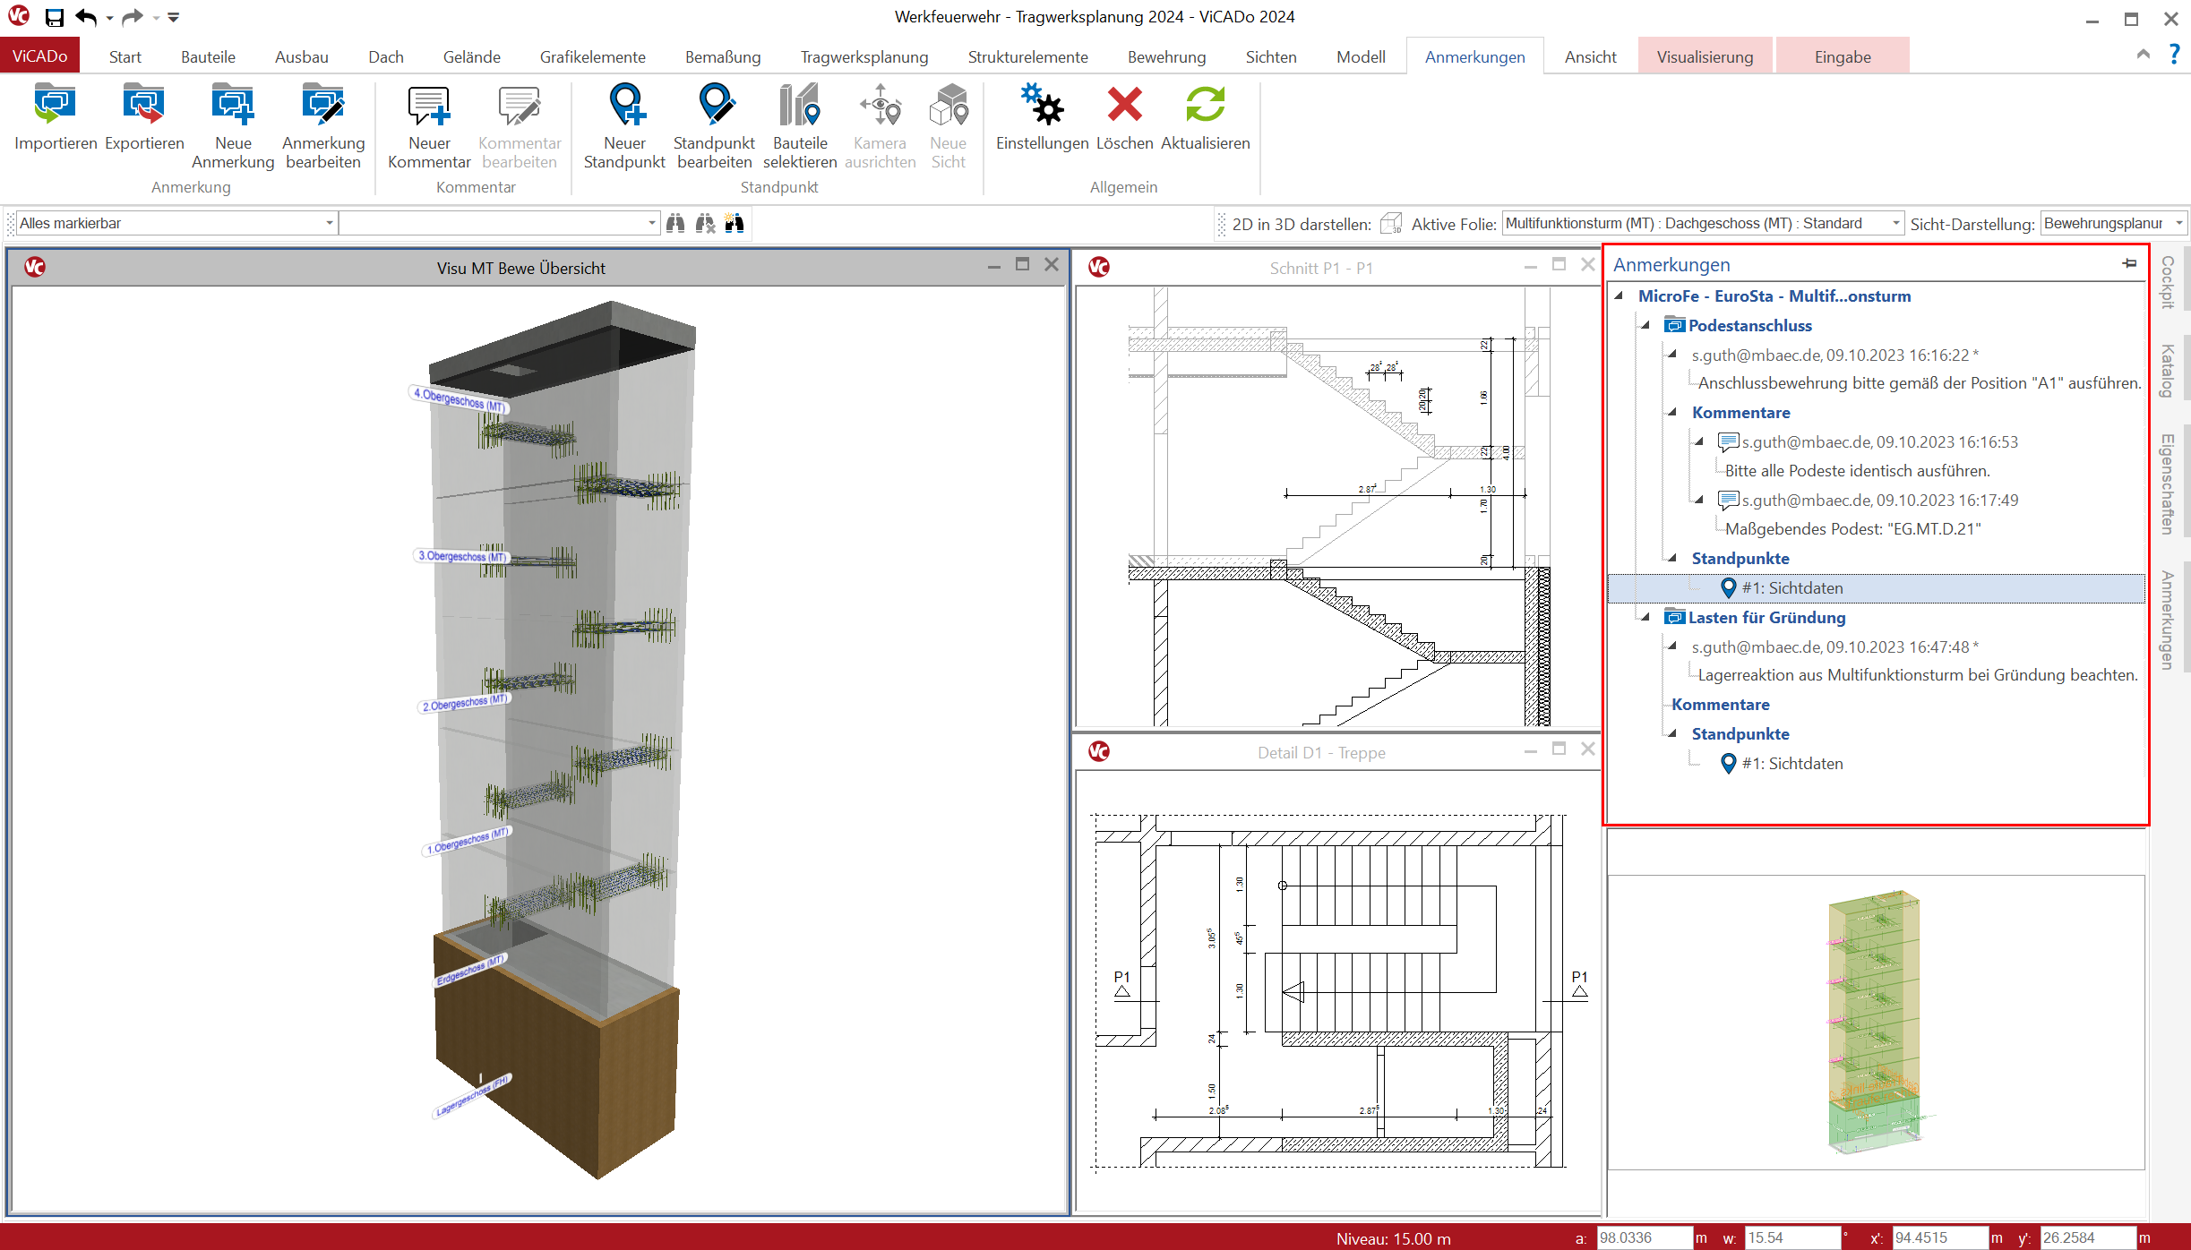
Task: Open the ViCADo application menu
Action: point(40,56)
